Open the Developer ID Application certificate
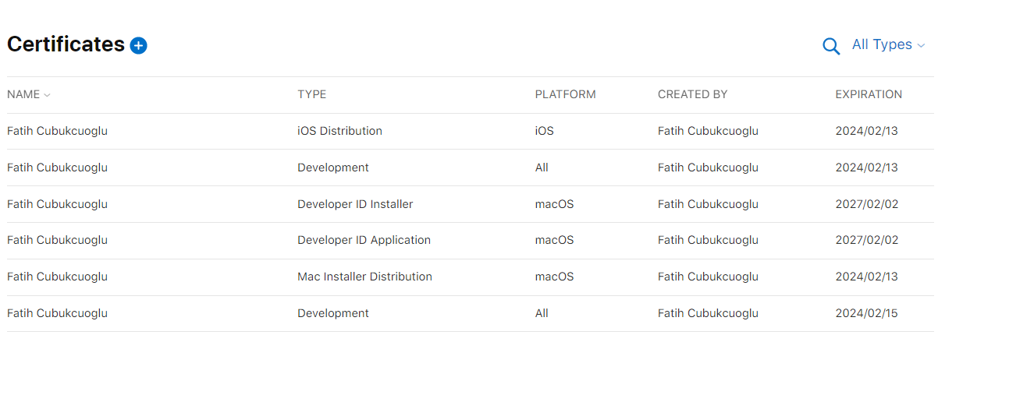This screenshot has width=1034, height=395. pos(364,240)
